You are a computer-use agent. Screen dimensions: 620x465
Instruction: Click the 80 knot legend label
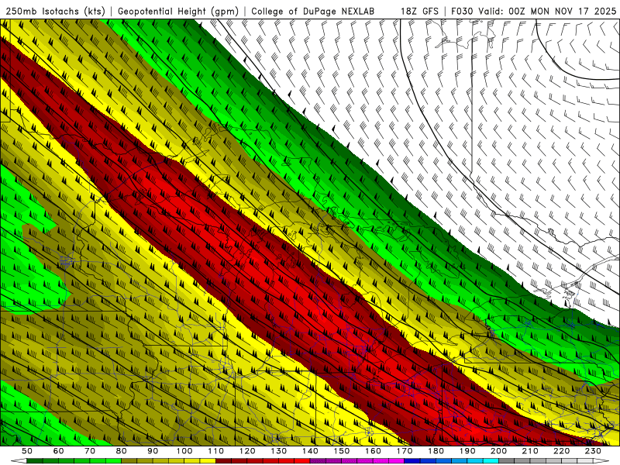click(122, 451)
